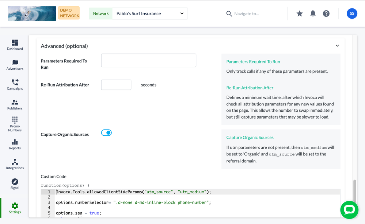Open Integrations icon in sidebar
This screenshot has height=224, width=365.
(15, 162)
